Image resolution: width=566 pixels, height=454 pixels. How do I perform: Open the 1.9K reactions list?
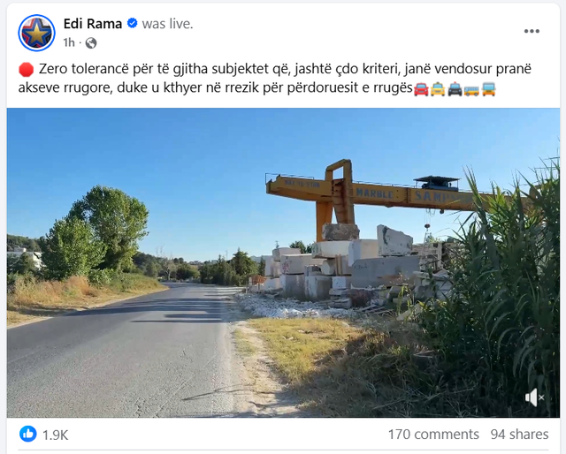pos(55,435)
